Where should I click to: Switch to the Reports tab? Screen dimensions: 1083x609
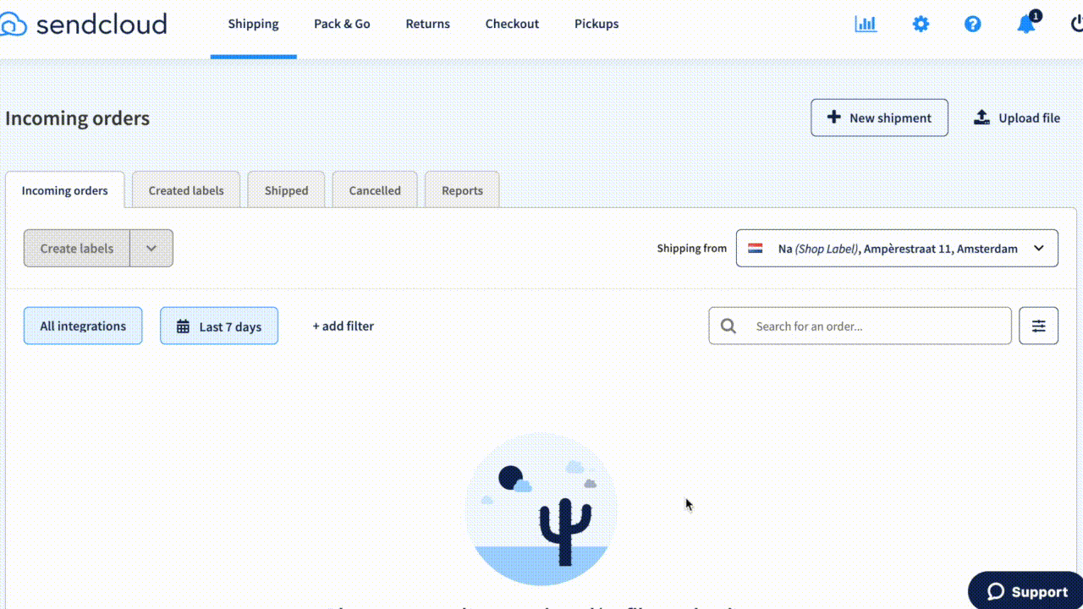pyautogui.click(x=462, y=189)
